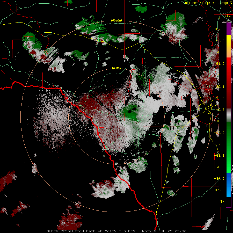Select the 14.5 legend value
This screenshot has width=233, height=233.
(220, 98)
